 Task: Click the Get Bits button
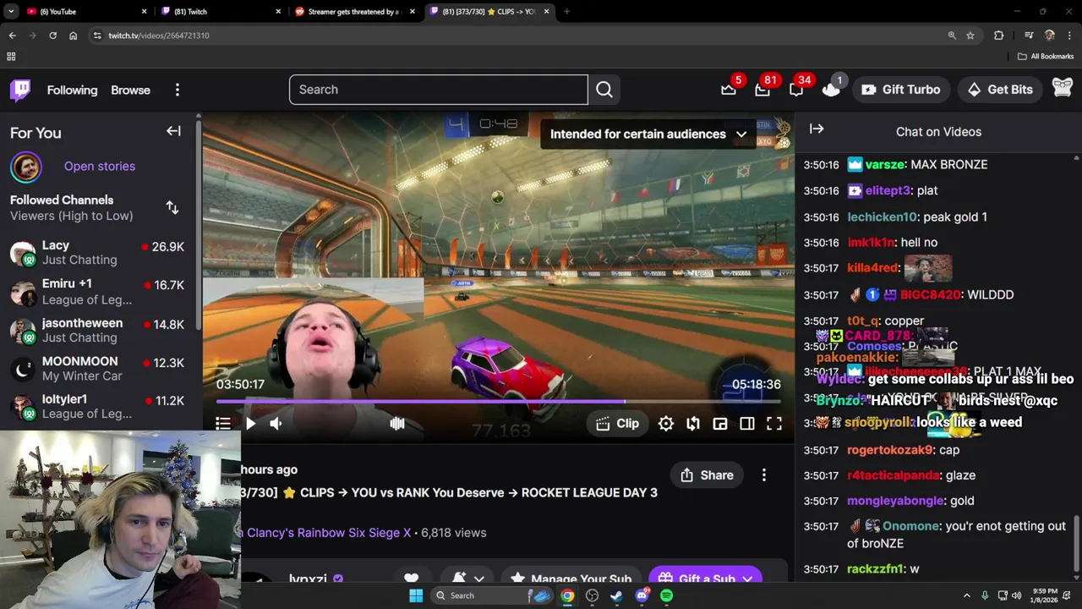tap(1001, 90)
